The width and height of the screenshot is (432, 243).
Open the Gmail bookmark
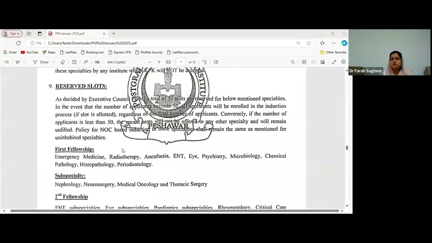pyautogui.click(x=10, y=52)
